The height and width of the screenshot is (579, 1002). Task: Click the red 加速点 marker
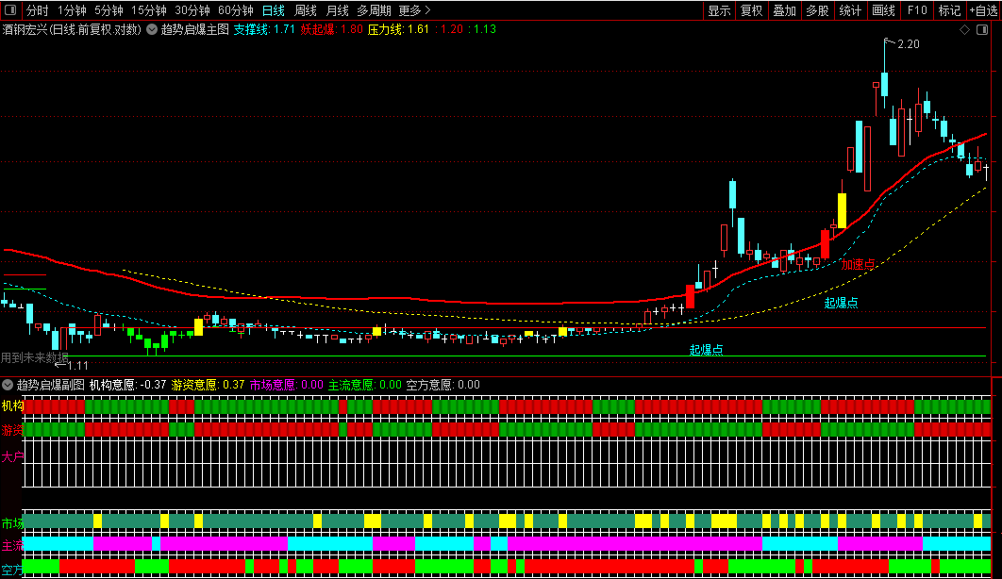point(859,264)
